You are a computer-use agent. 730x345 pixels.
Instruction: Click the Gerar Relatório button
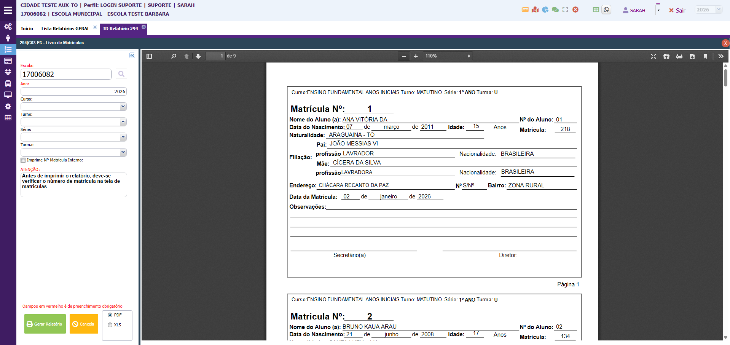pyautogui.click(x=45, y=324)
